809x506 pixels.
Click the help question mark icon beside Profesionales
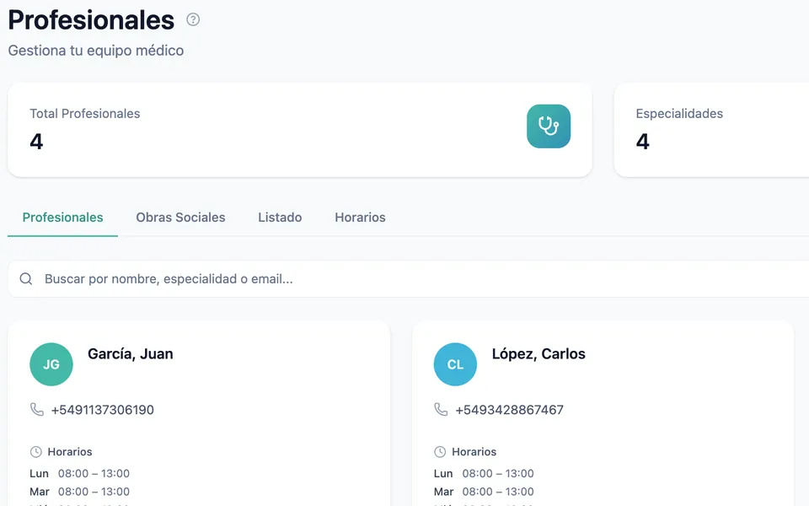(x=193, y=19)
